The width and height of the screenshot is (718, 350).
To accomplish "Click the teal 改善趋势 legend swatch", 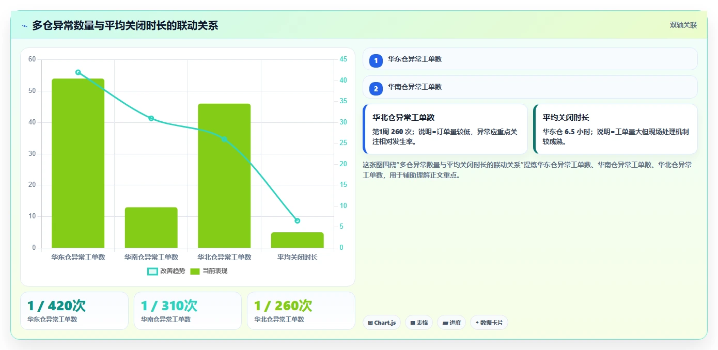I will pos(152,272).
